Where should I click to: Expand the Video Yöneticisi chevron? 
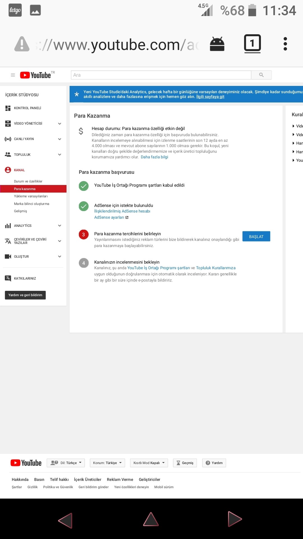(x=59, y=124)
